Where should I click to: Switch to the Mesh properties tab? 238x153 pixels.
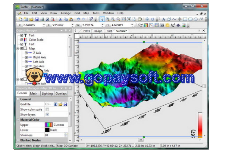click(34, 93)
